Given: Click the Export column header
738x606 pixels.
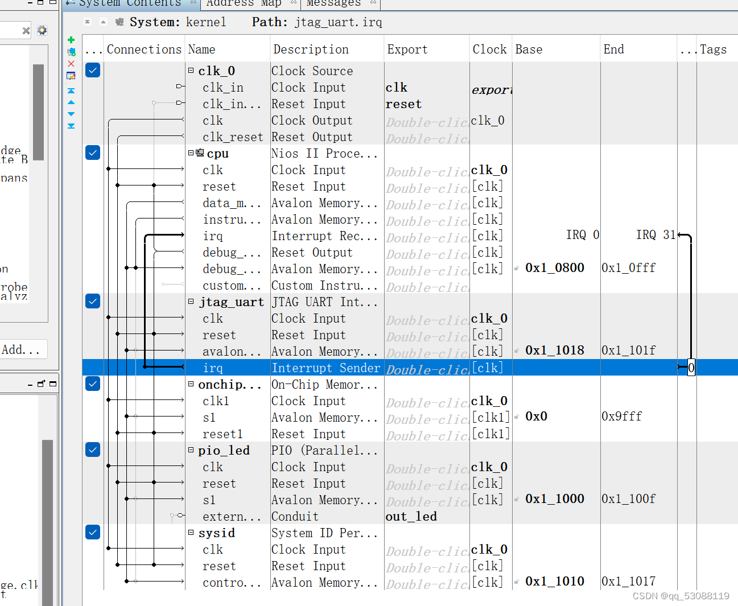Looking at the screenshot, I should pos(427,50).
